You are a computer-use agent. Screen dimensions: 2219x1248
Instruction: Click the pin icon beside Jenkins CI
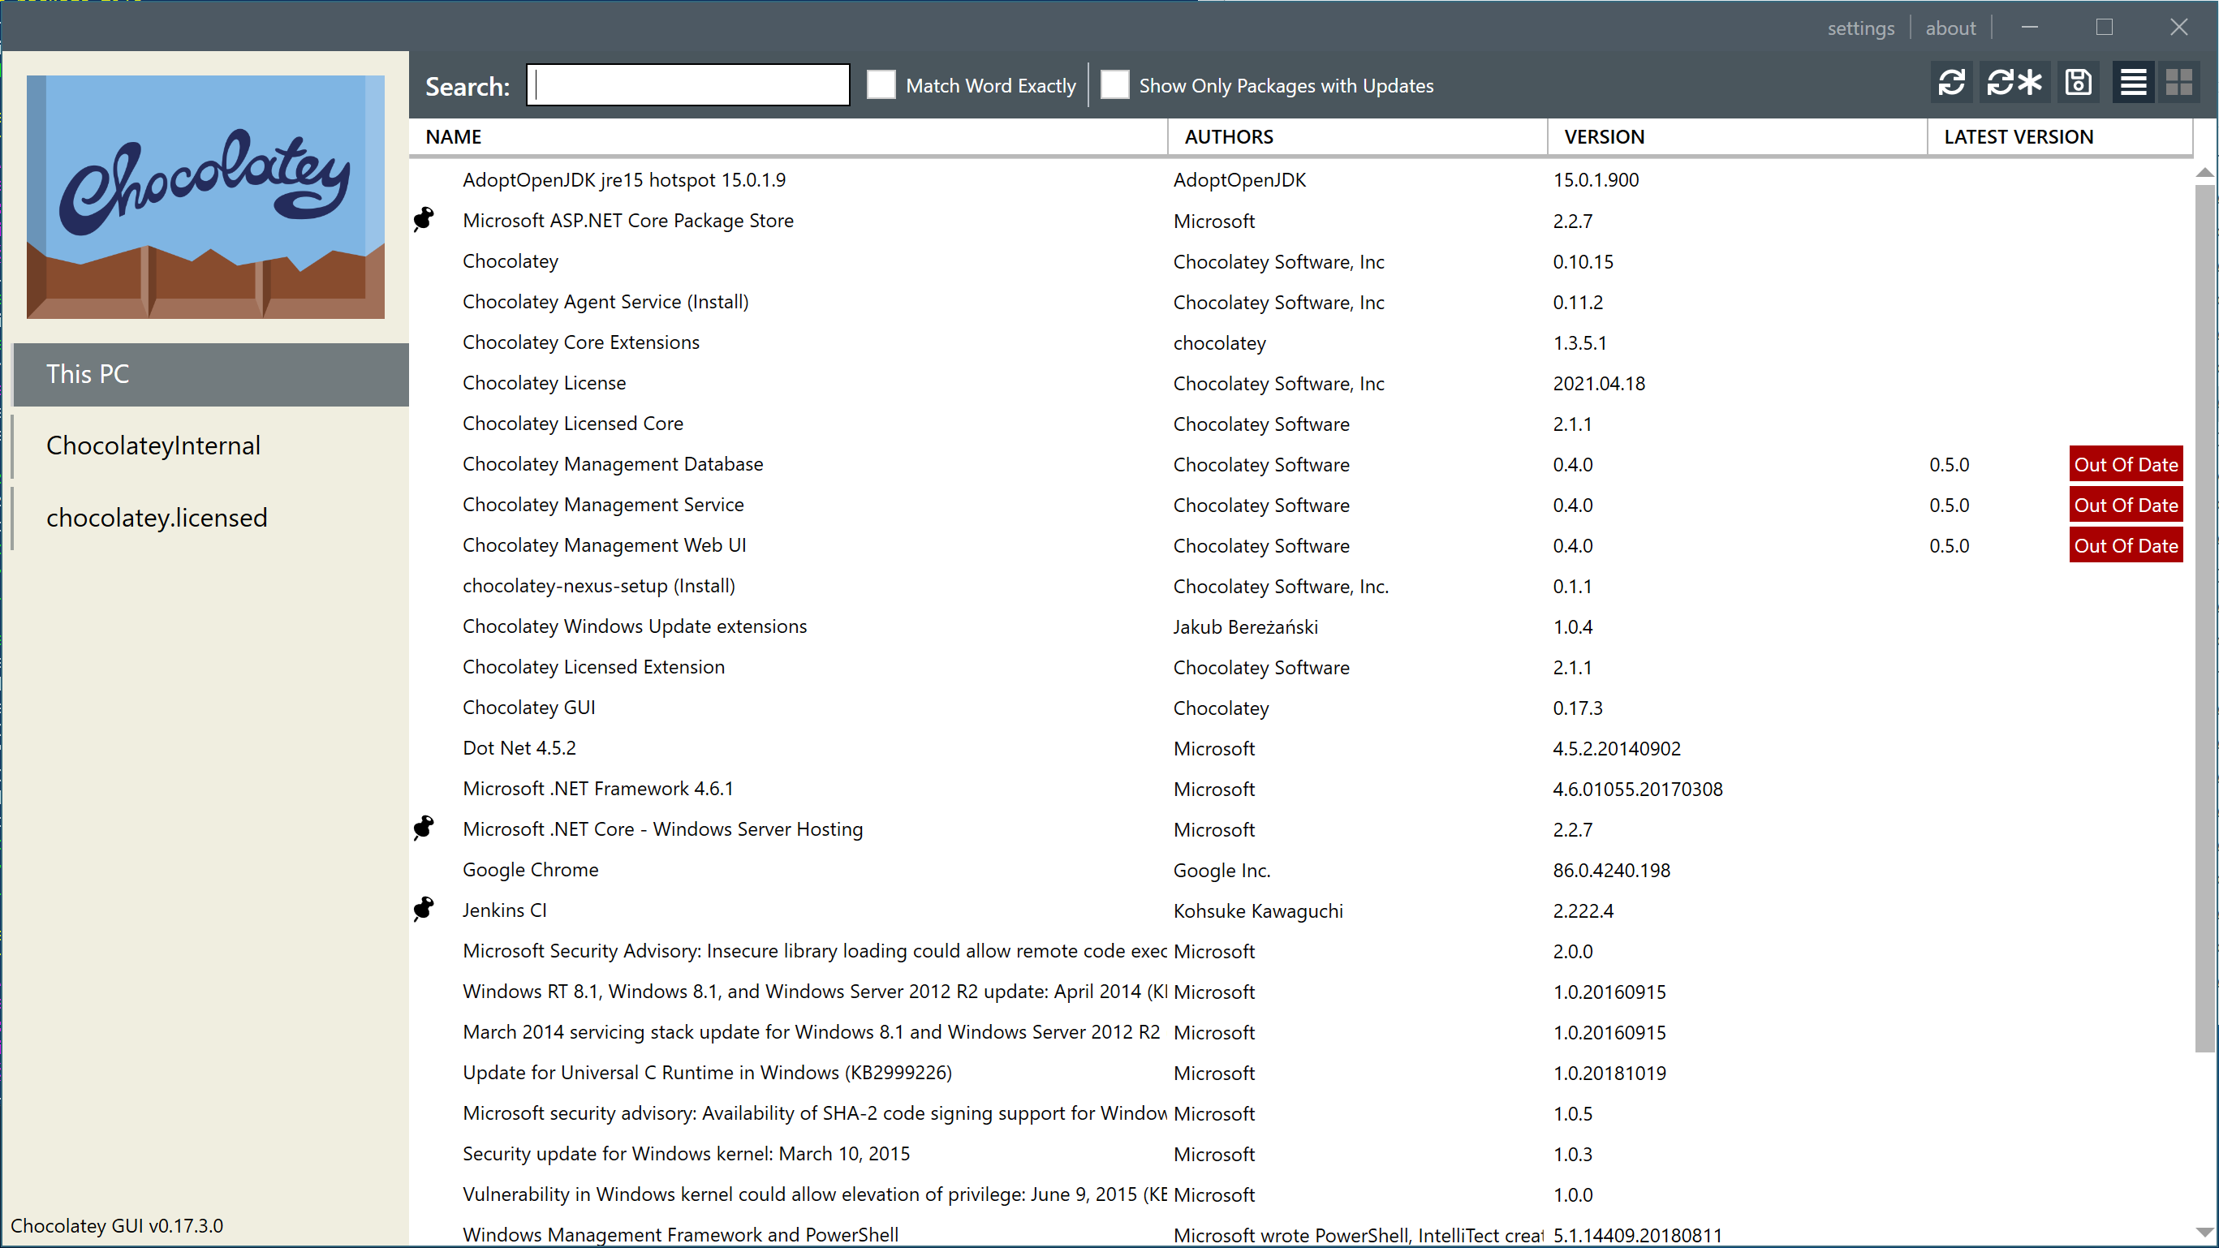[423, 910]
